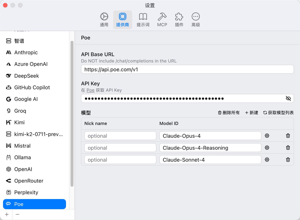Viewport: 300px width, 220px height.
Task: Open settings gear for Claude-Opus-4-Reasoning
Action: click(x=267, y=148)
